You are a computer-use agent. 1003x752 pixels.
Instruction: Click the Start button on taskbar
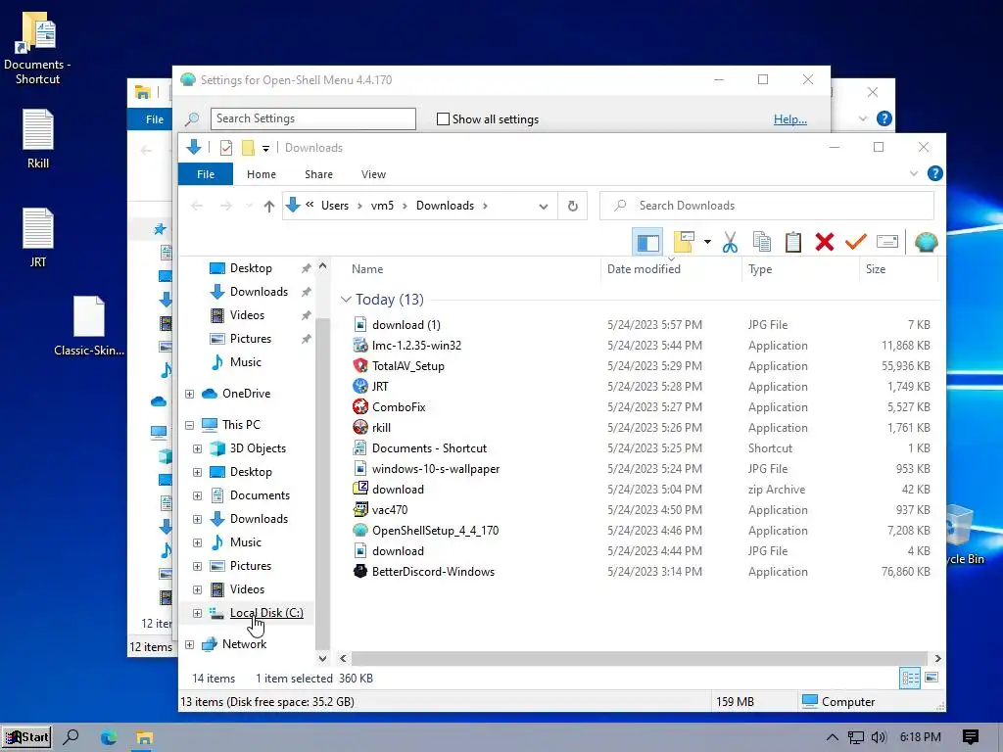coord(25,737)
